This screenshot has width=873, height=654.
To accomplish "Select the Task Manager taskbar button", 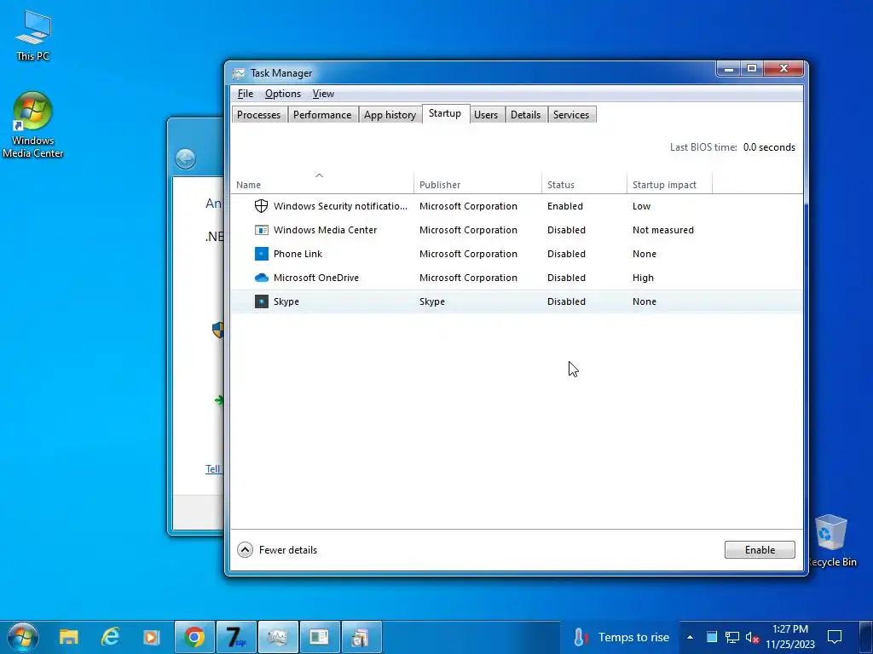I will [278, 637].
